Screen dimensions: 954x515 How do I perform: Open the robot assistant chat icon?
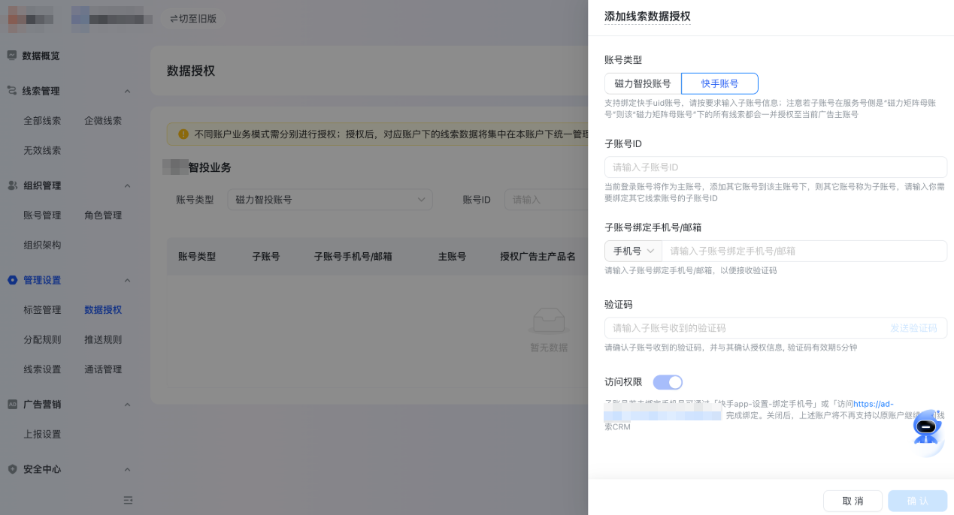click(x=927, y=427)
